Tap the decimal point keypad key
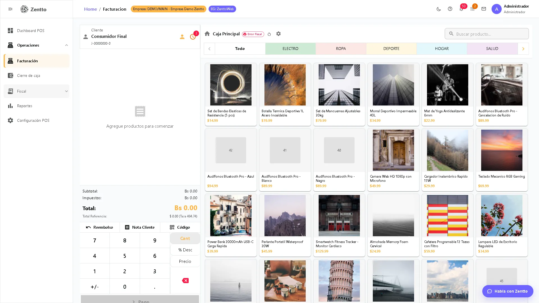 155,287
